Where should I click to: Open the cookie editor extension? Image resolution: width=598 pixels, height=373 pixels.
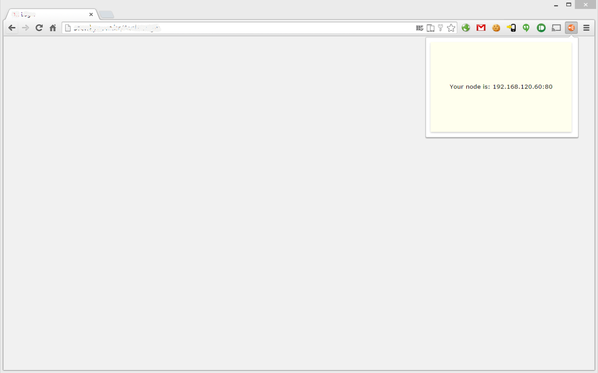tap(496, 28)
